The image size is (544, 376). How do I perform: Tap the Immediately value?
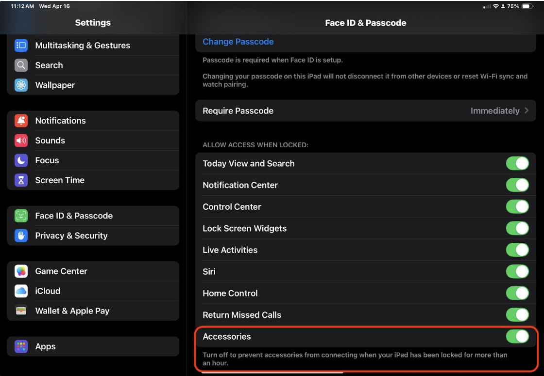pyautogui.click(x=495, y=111)
